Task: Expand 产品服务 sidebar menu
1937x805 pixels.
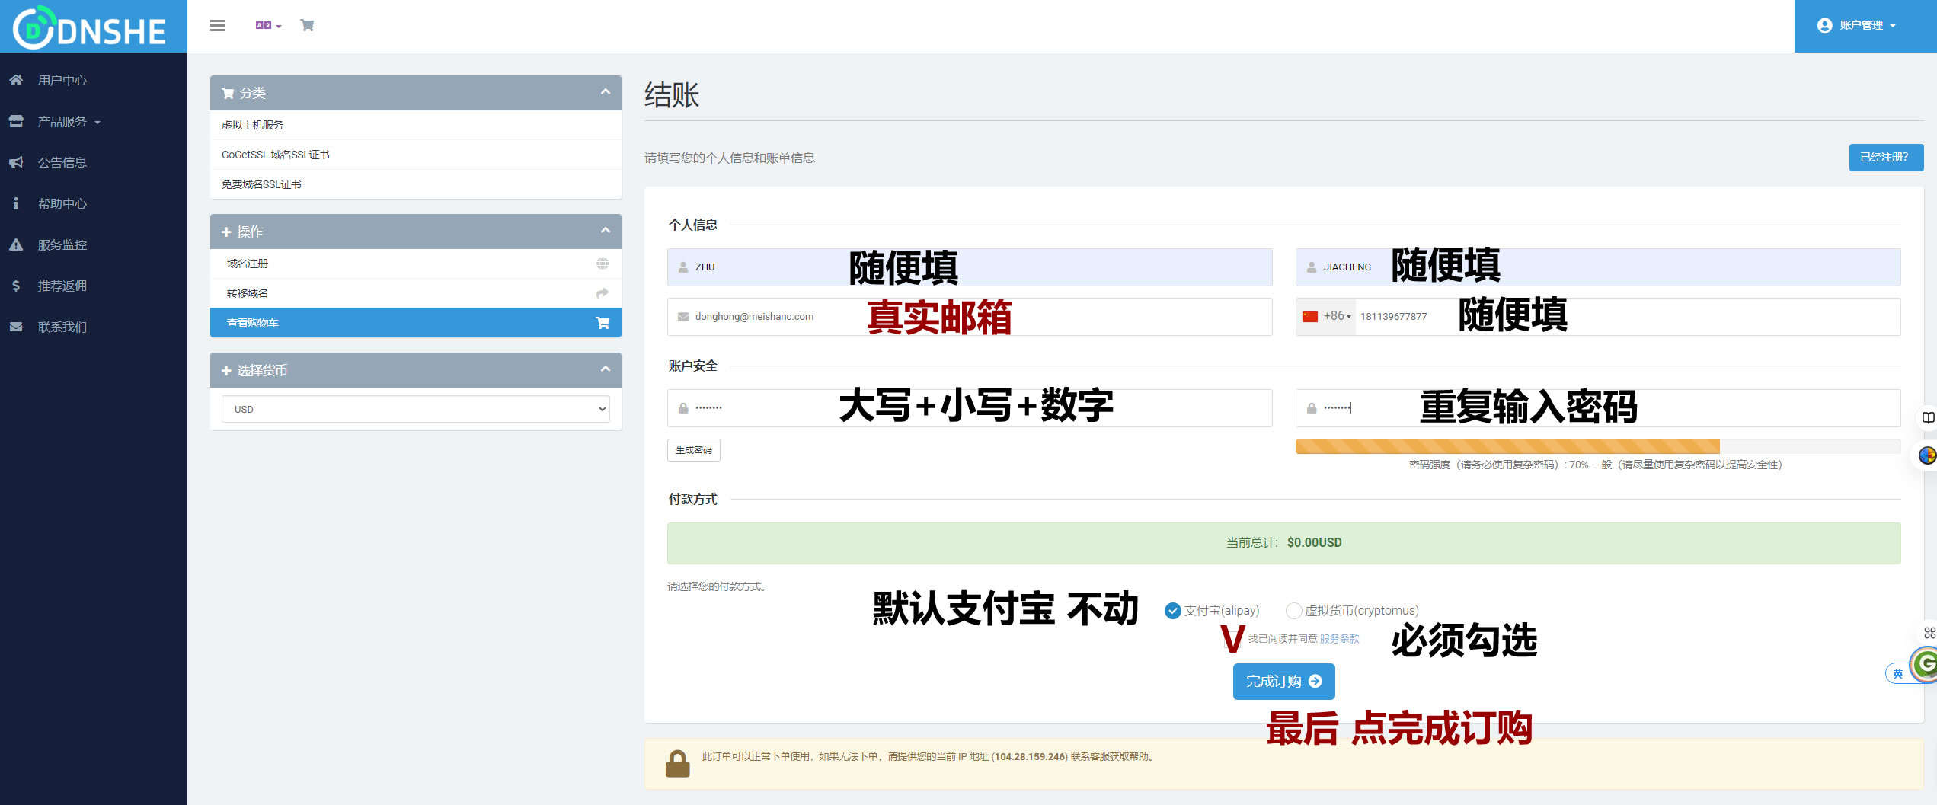Action: point(69,121)
